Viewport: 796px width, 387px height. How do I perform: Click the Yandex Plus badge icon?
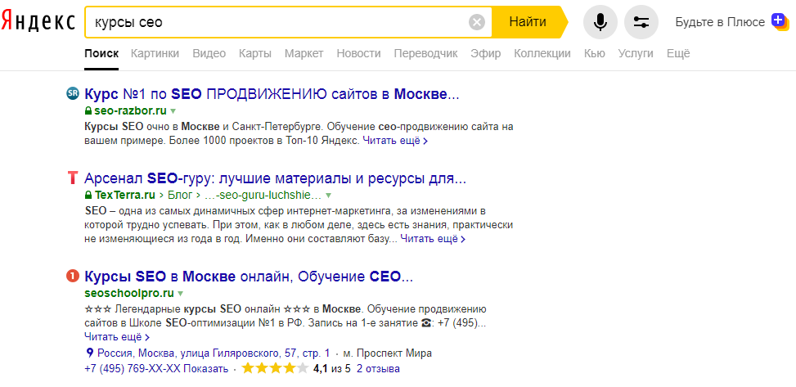(x=780, y=21)
